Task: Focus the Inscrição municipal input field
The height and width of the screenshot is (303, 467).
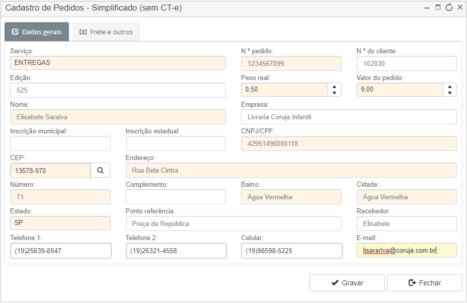Action: tap(60, 143)
